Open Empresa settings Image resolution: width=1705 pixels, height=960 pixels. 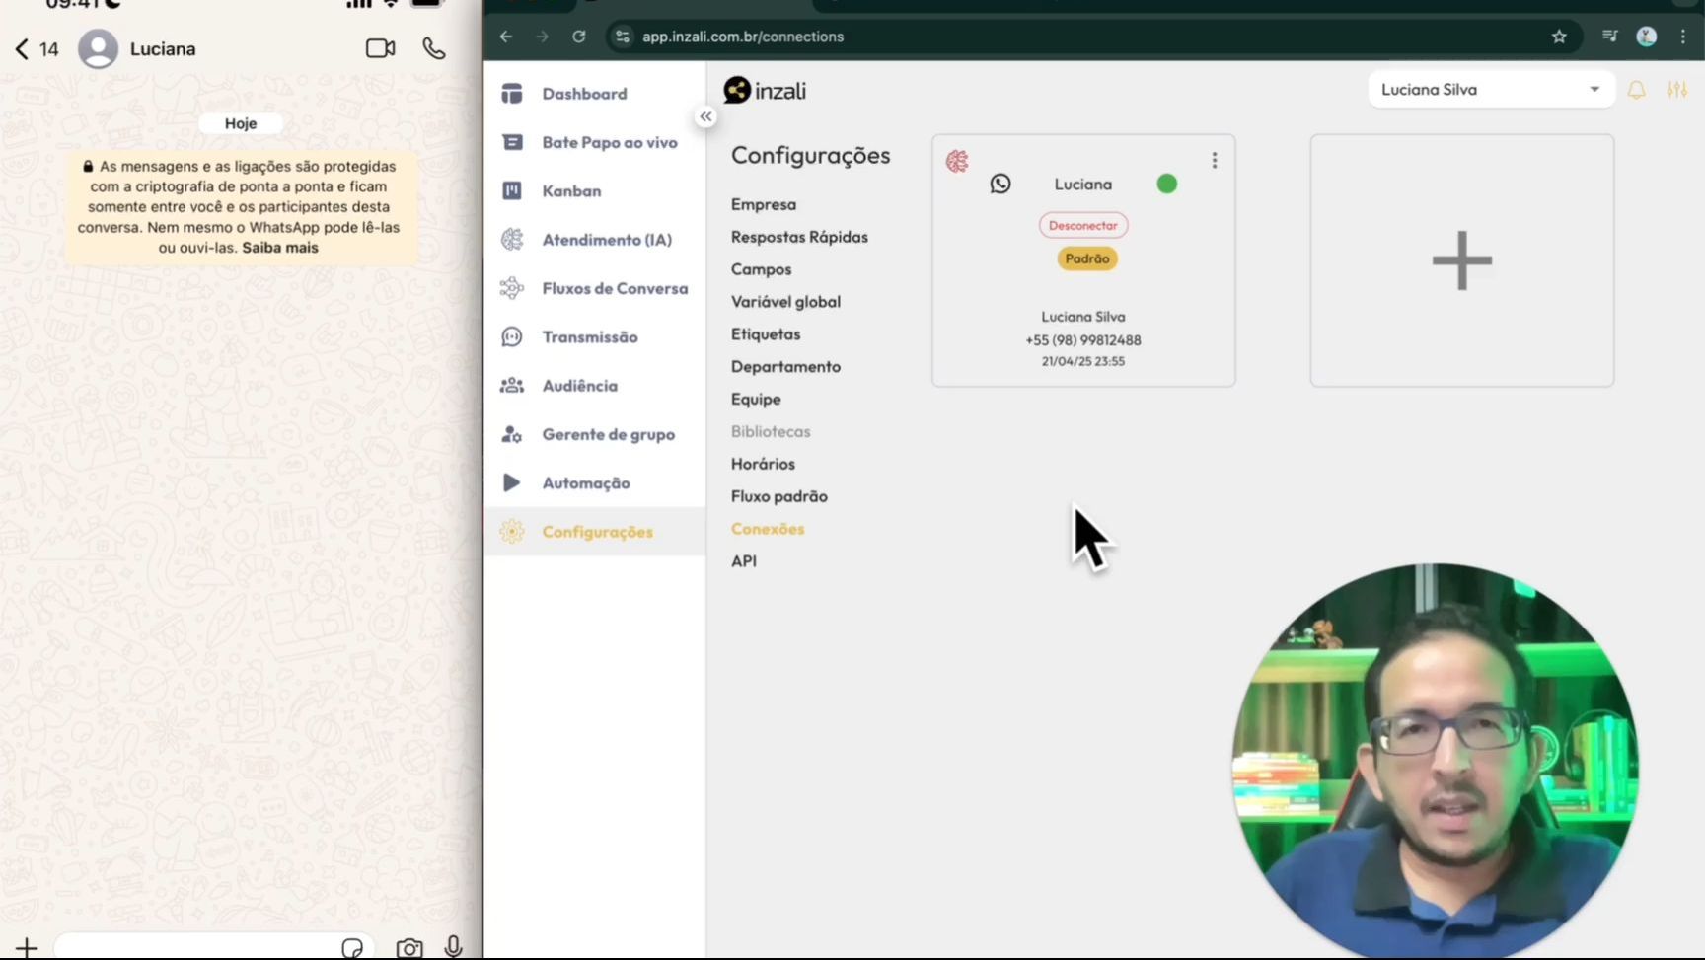764,204
